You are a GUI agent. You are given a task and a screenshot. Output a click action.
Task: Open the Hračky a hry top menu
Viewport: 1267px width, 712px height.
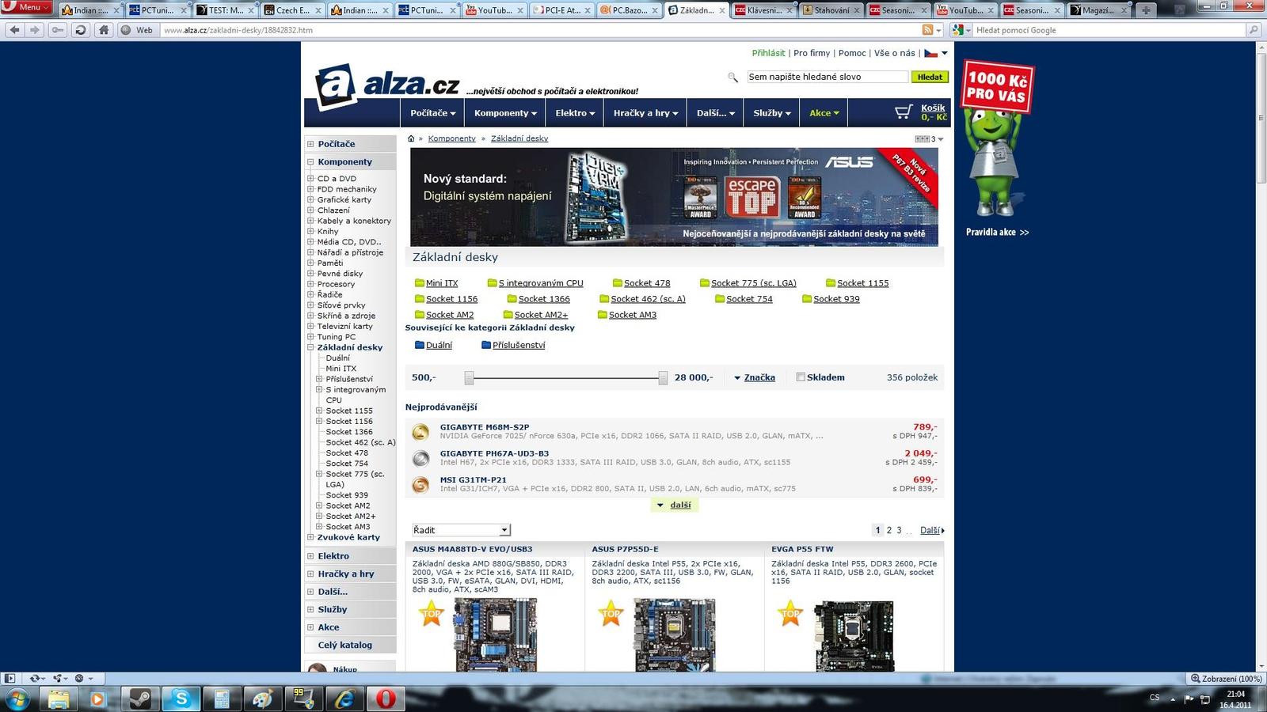pos(645,113)
